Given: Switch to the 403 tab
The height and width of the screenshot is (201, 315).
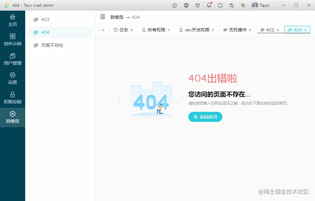Looking at the screenshot, I should pyautogui.click(x=270, y=30).
